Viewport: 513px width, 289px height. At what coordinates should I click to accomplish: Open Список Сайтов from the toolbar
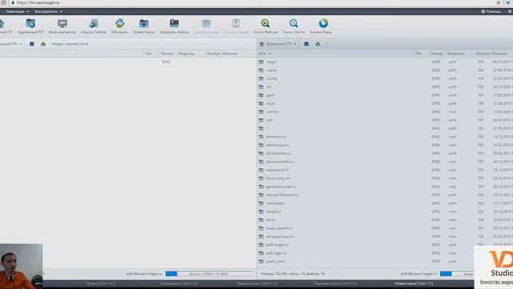click(94, 26)
